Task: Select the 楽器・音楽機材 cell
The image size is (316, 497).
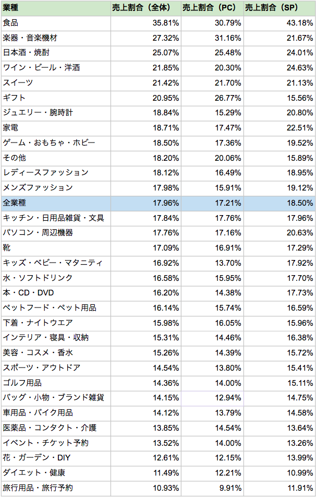Action: [56, 38]
